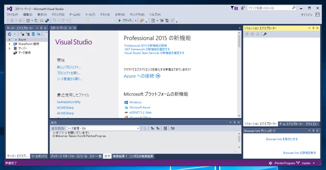
Task: Switch to the ツールボックス tab
Action: [x=39, y=156]
